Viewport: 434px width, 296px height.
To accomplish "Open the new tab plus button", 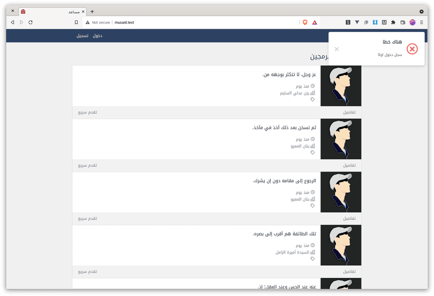I will [92, 11].
